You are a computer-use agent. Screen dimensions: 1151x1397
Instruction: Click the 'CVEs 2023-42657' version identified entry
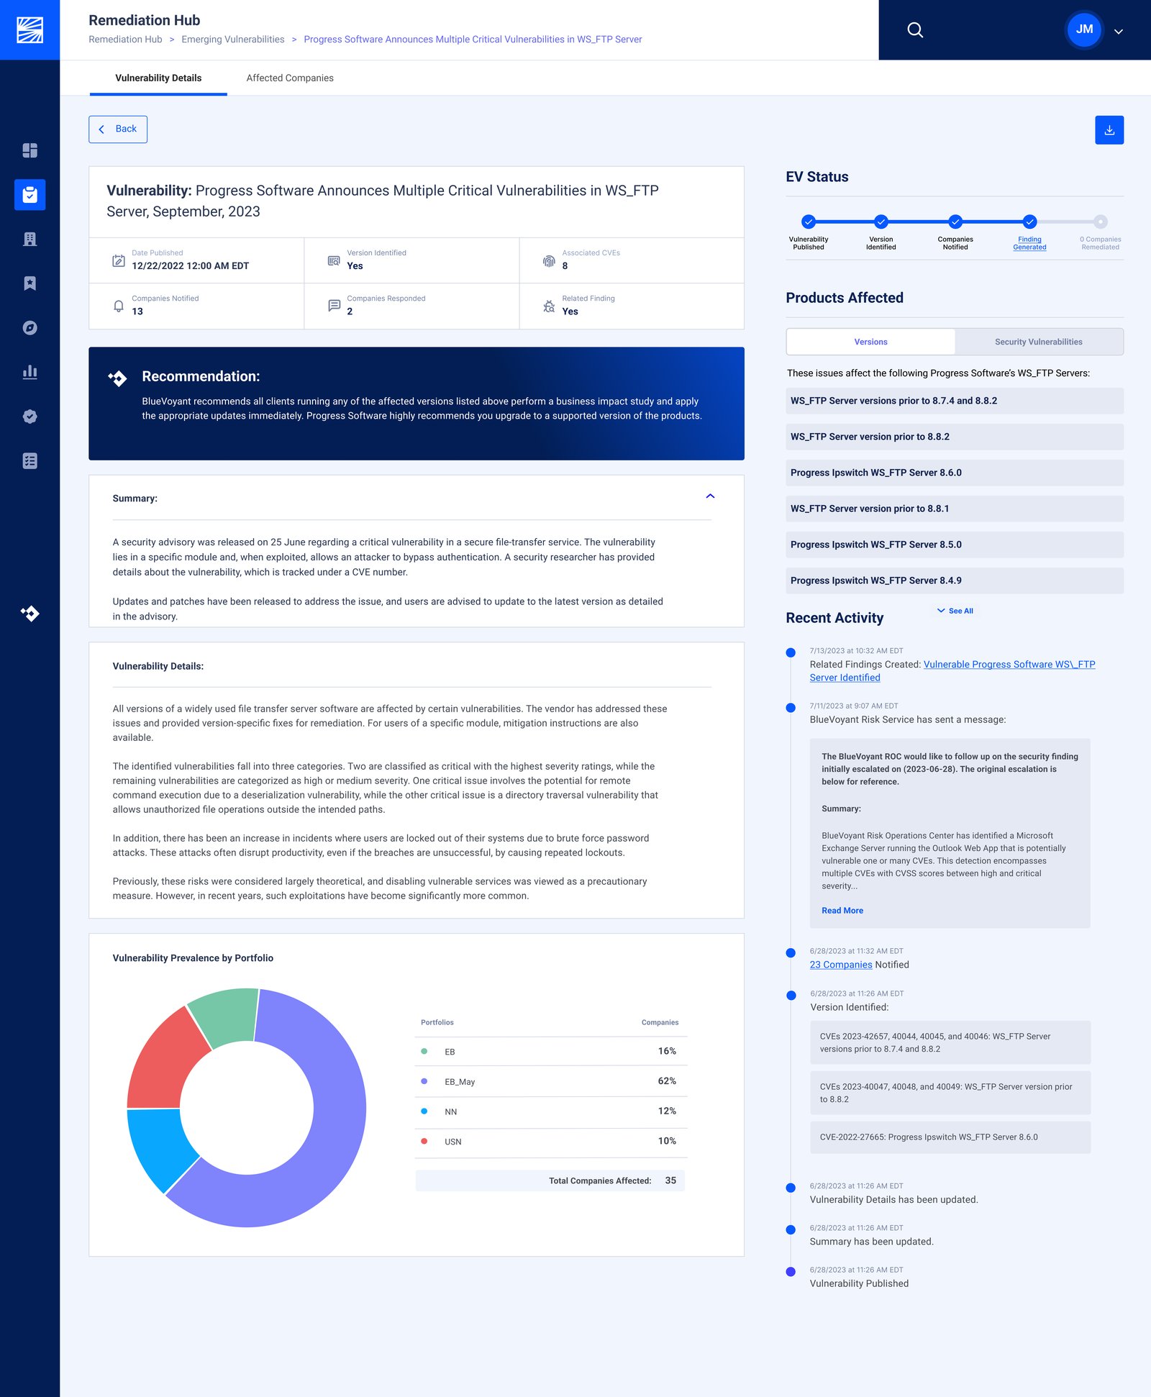pos(950,1042)
